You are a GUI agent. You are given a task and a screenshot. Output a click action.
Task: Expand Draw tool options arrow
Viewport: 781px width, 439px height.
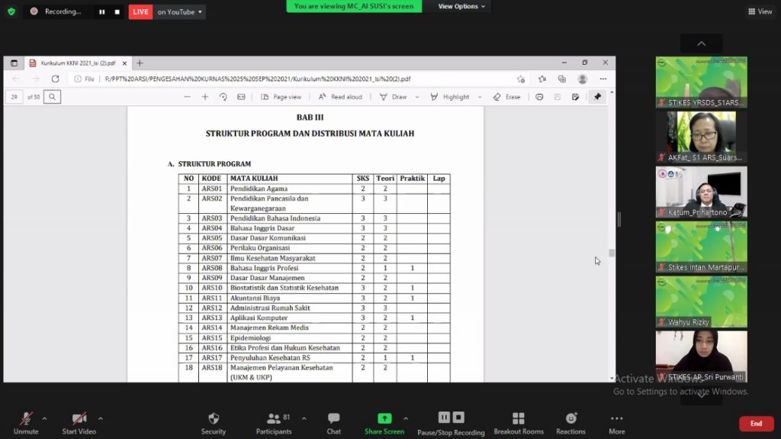(x=417, y=97)
